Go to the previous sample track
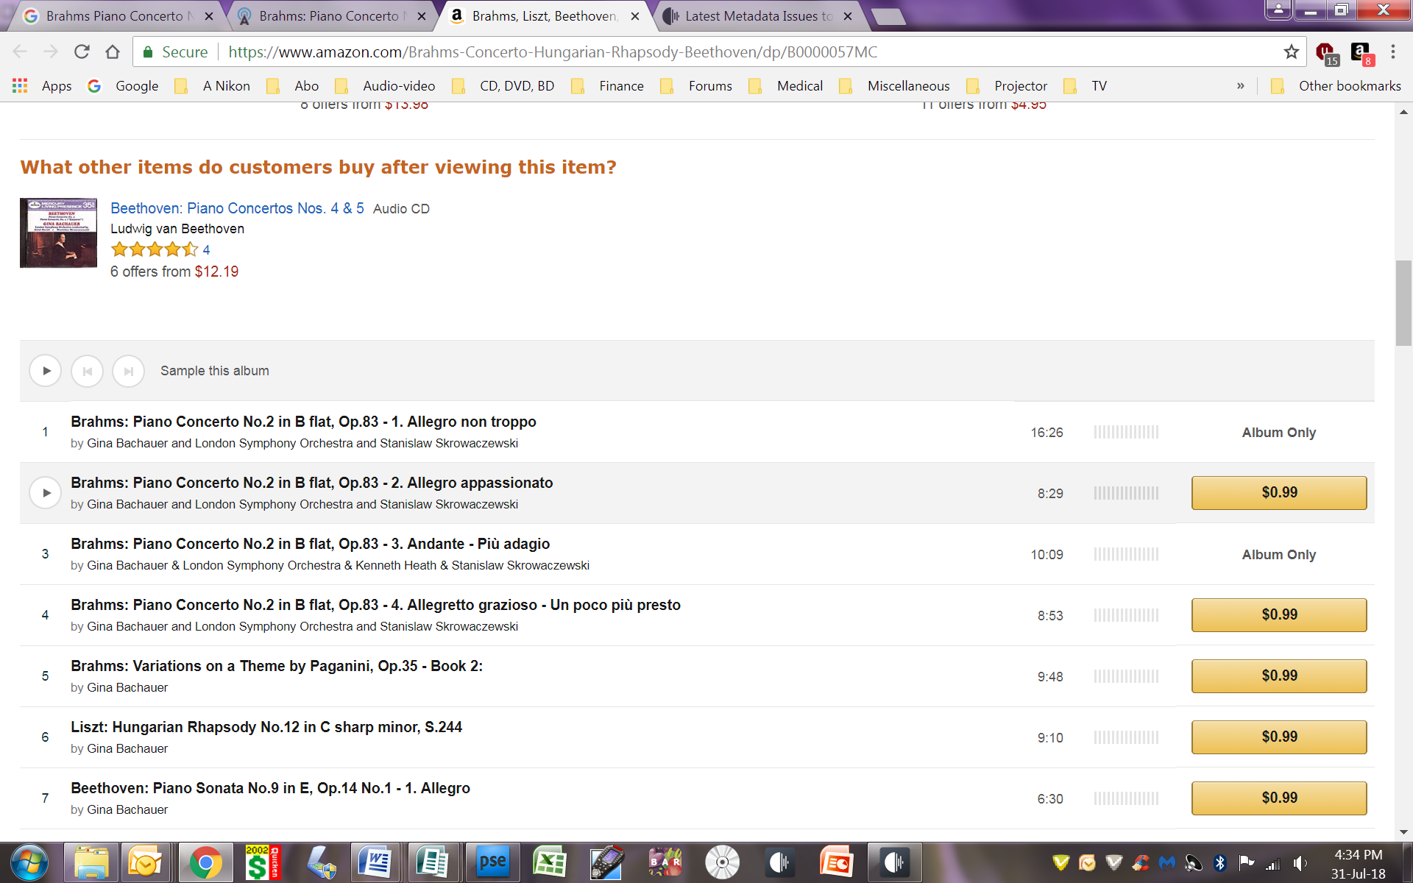Viewport: 1413px width, 883px height. [87, 371]
